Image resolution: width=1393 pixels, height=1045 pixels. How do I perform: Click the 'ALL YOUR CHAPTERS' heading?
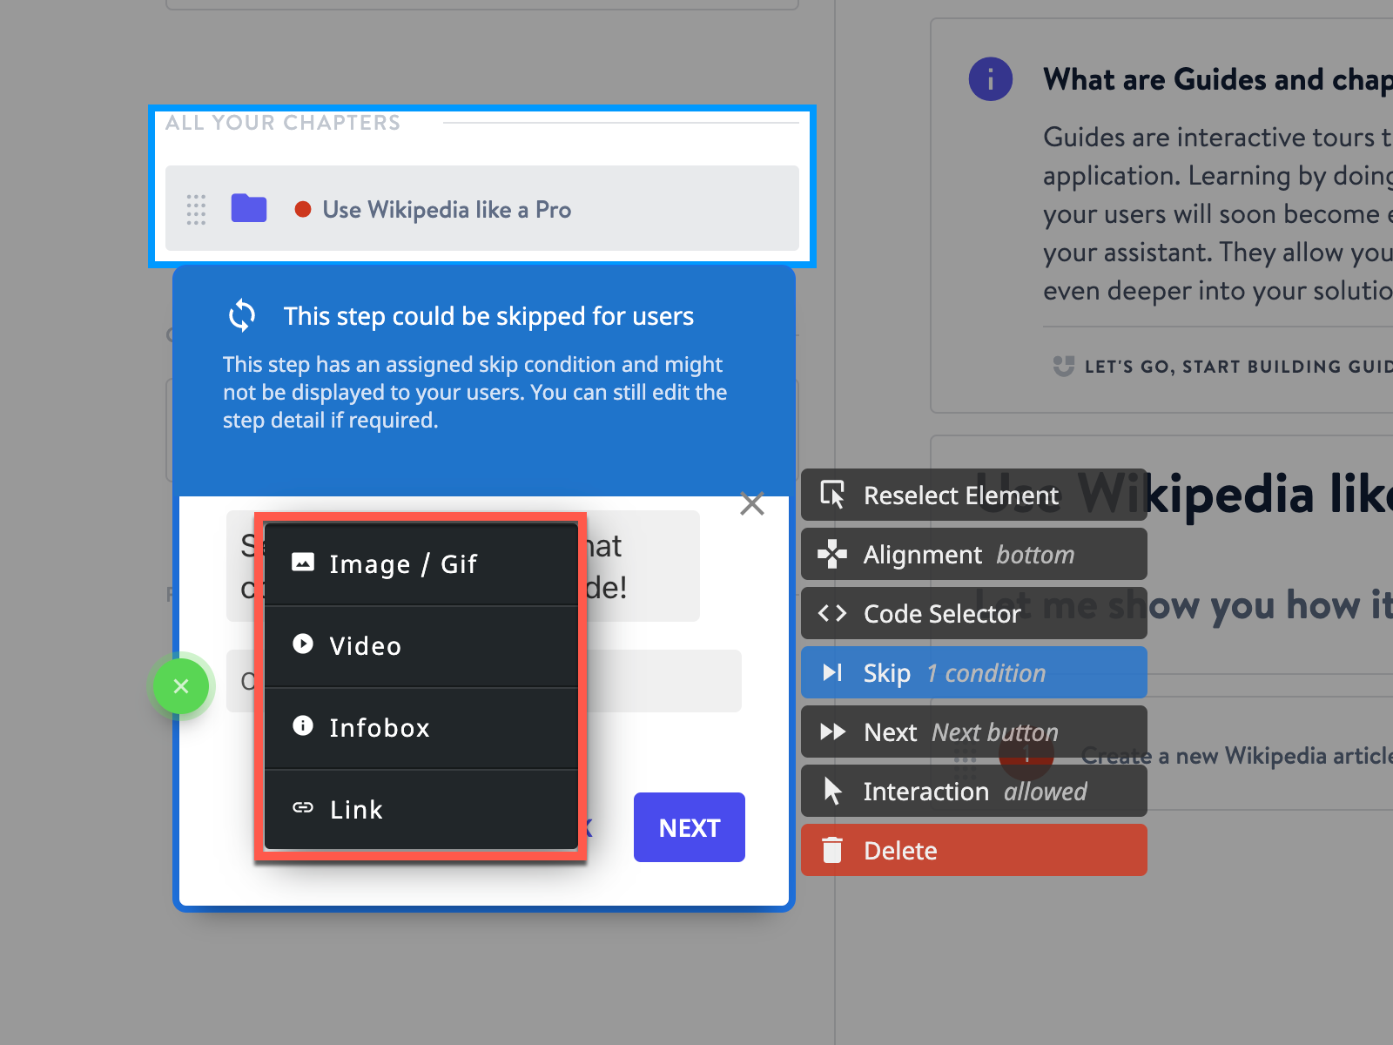coord(283,123)
